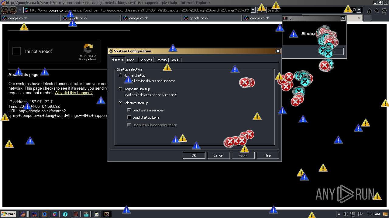The image size is (389, 218).
Task: Select second google.co.ck browser tab
Action: pyautogui.click(x=91, y=18)
